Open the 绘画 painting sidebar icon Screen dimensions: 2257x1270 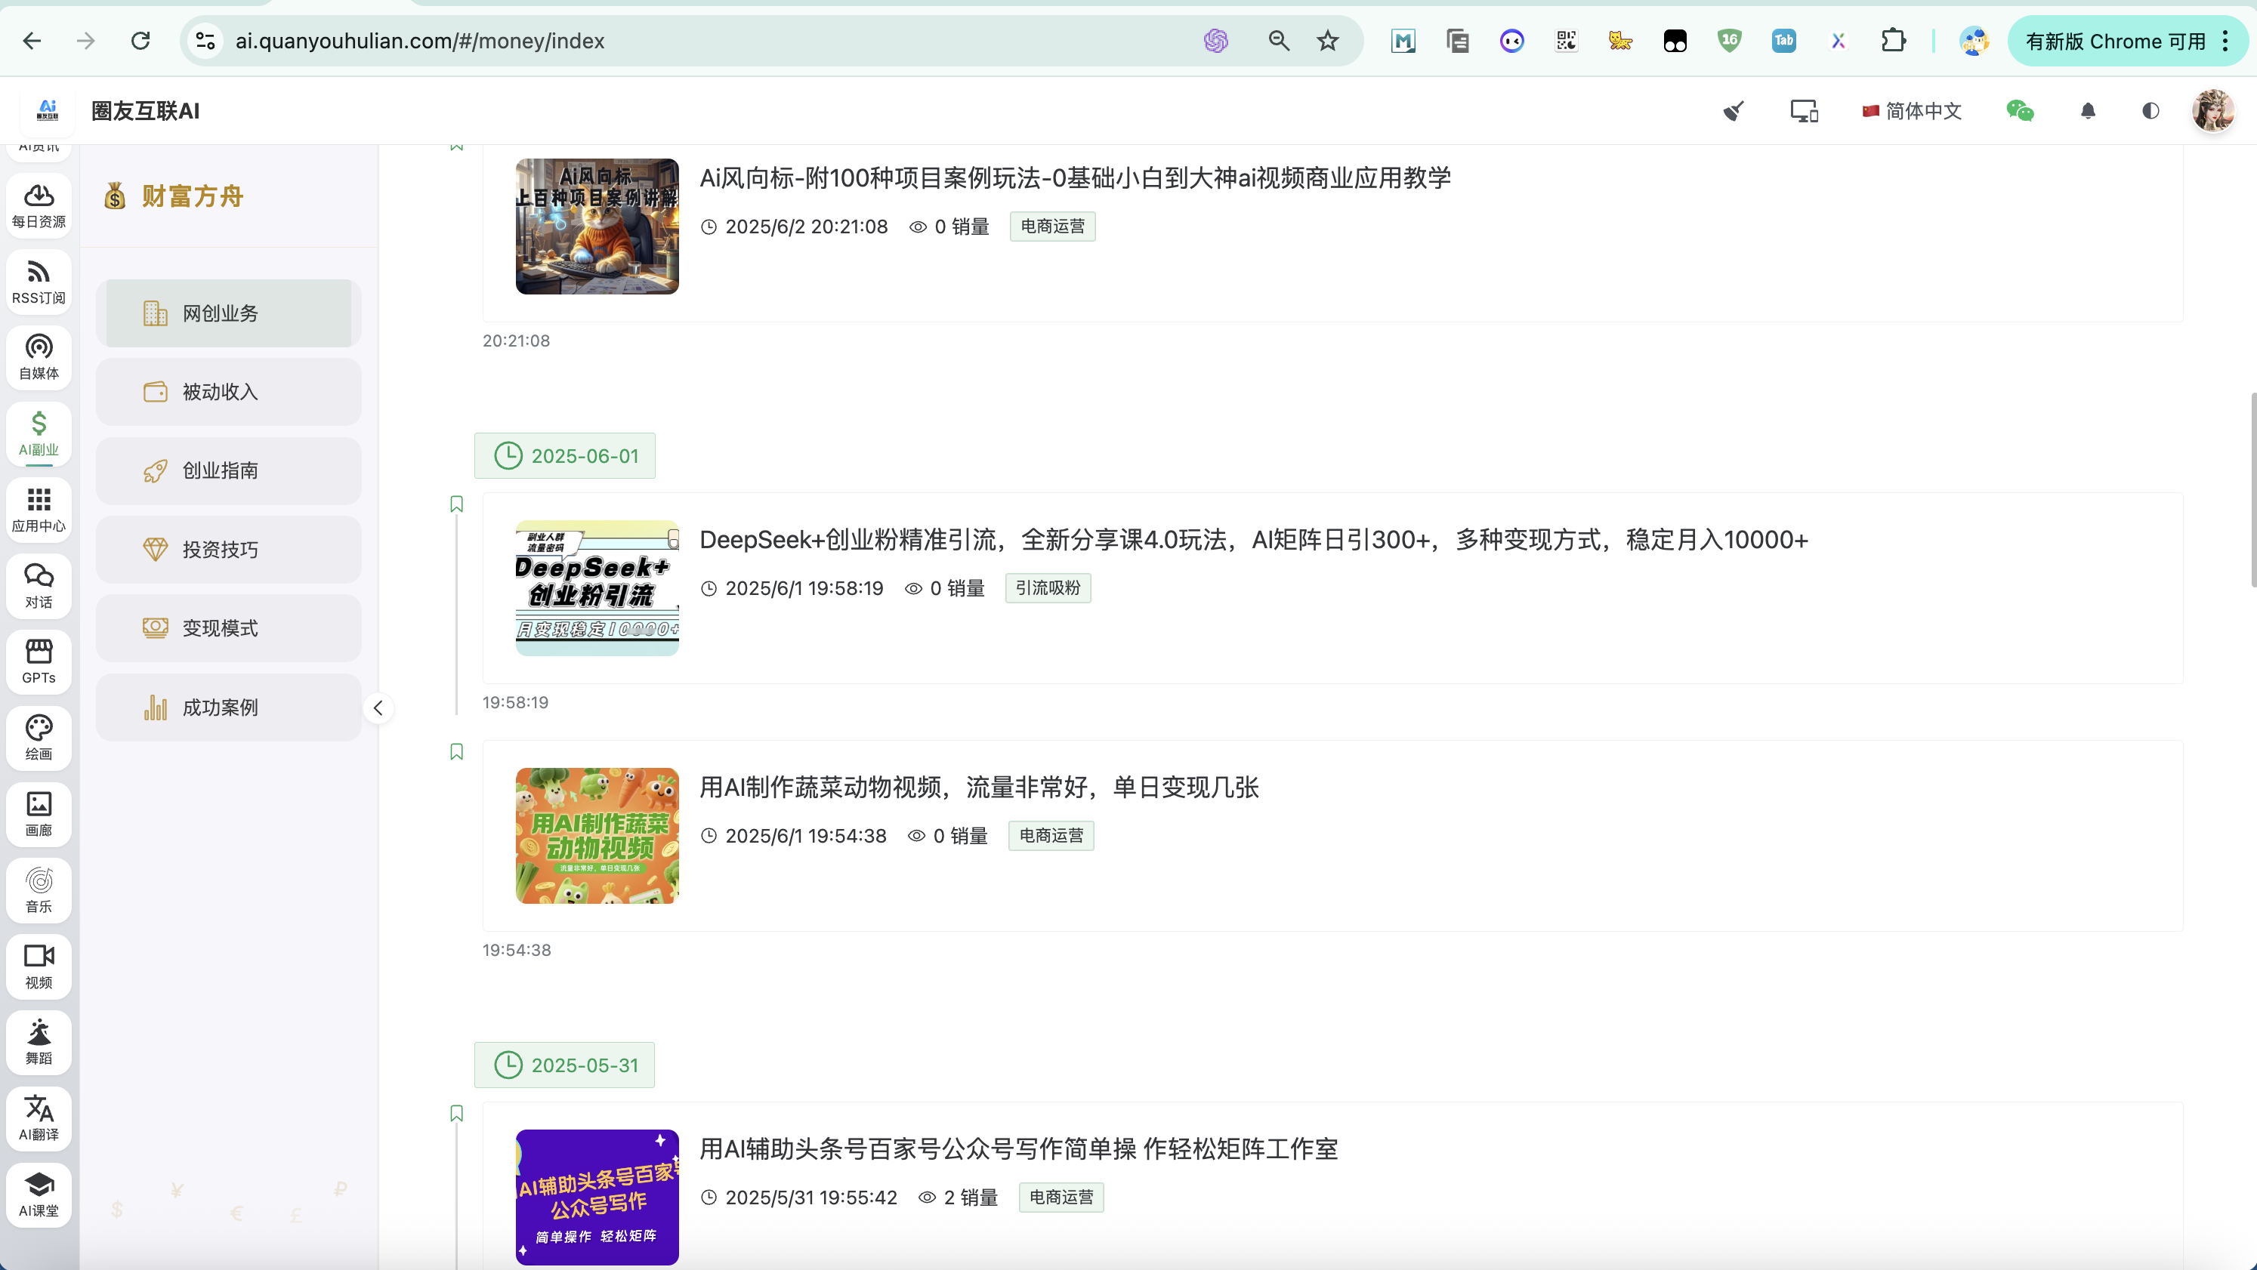click(x=39, y=738)
